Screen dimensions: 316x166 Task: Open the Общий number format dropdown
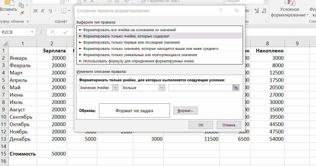[x=266, y=2]
